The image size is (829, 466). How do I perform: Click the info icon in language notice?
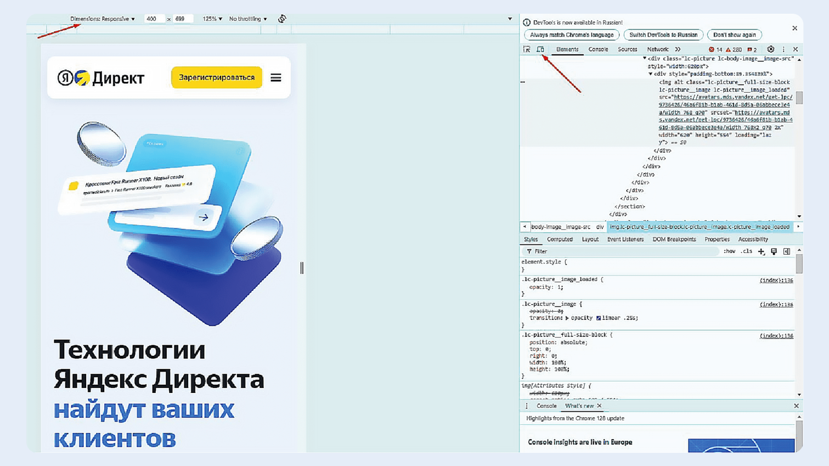tap(527, 23)
